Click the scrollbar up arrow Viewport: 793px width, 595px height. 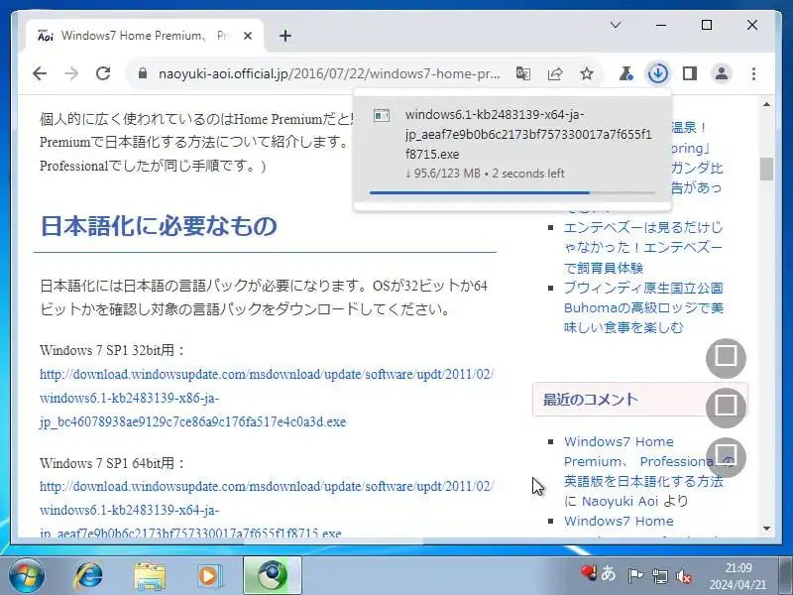pos(766,104)
